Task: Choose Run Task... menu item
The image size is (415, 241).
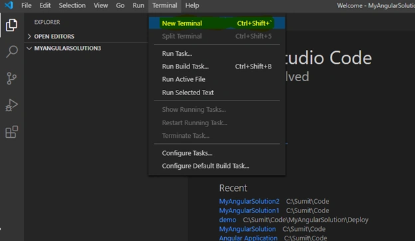Action: pyautogui.click(x=217, y=53)
